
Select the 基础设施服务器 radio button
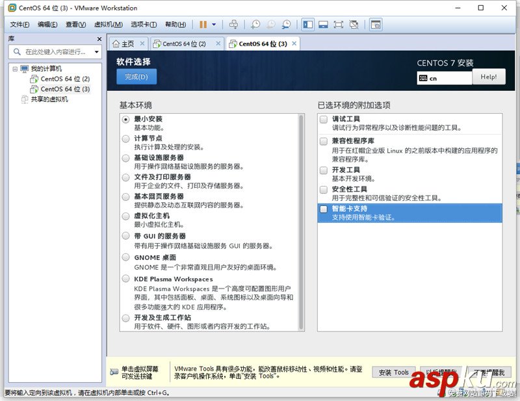click(x=125, y=158)
